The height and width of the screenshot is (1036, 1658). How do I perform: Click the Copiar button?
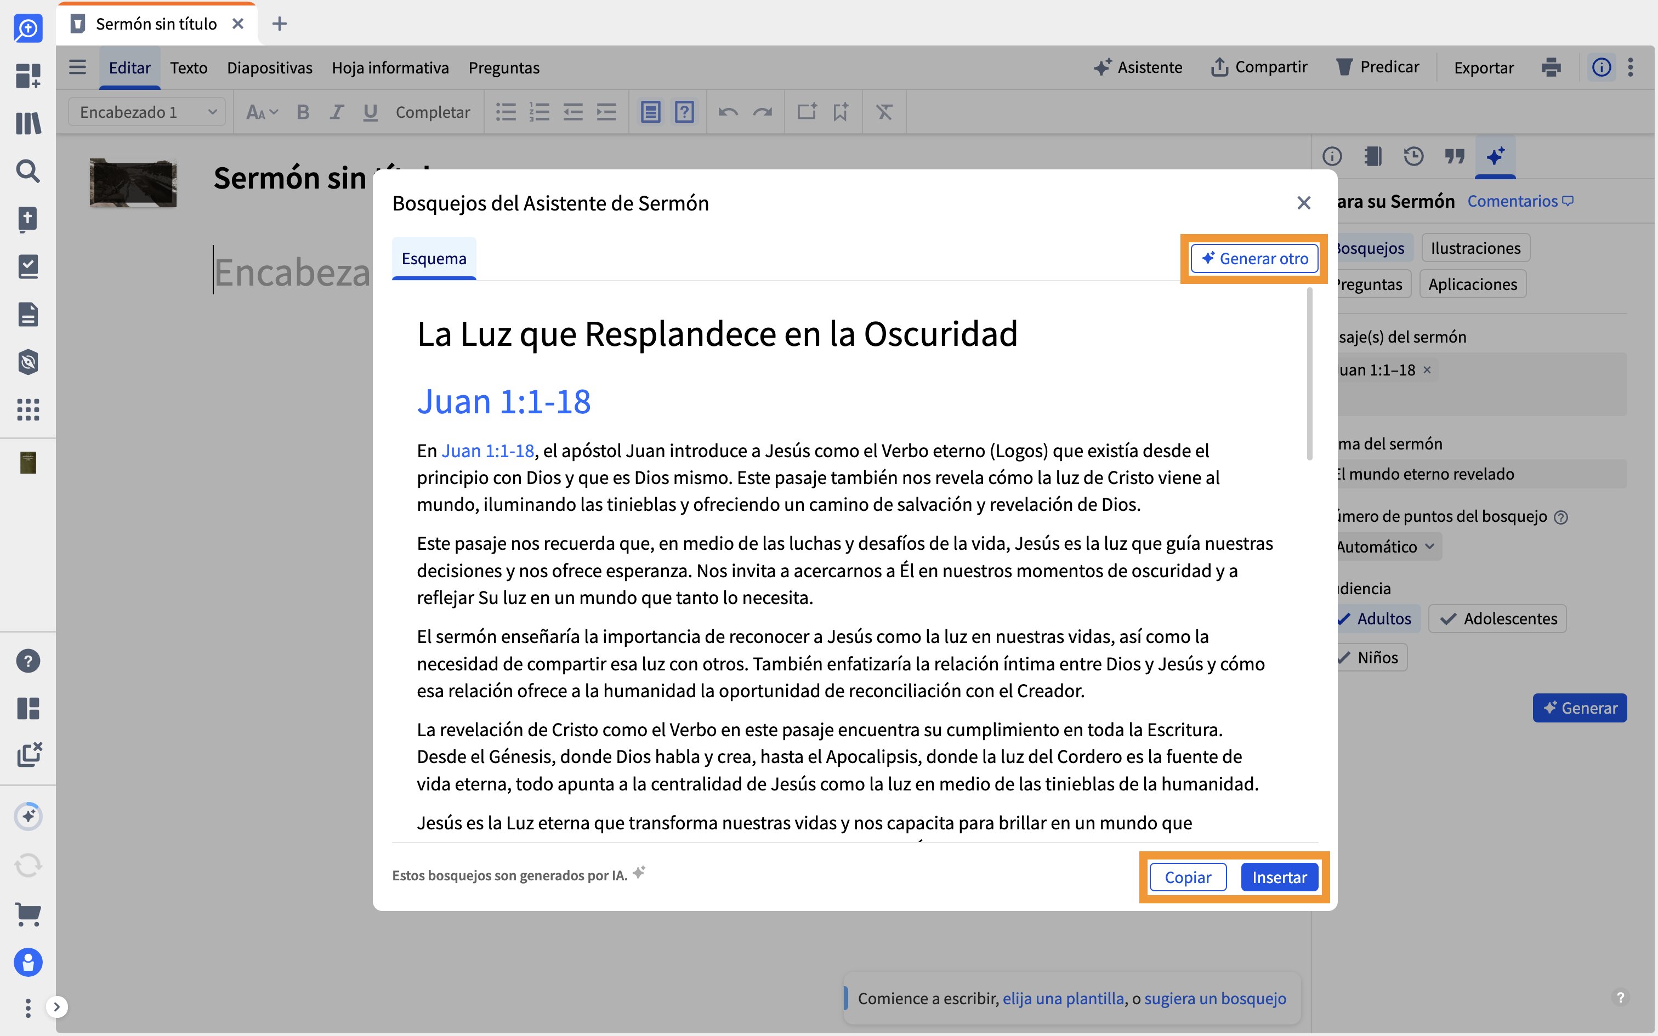tap(1188, 877)
